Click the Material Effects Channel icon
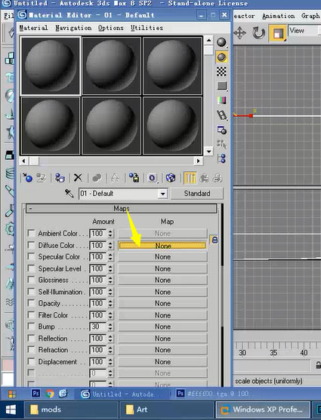The width and height of the screenshot is (321, 420). pyautogui.click(x=152, y=178)
